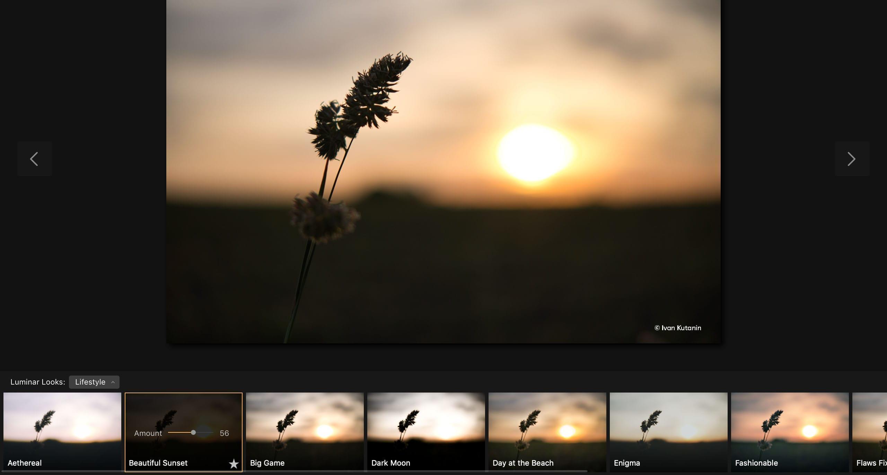The height and width of the screenshot is (475, 887).
Task: Click the Luminar Looks label
Action: (x=37, y=382)
